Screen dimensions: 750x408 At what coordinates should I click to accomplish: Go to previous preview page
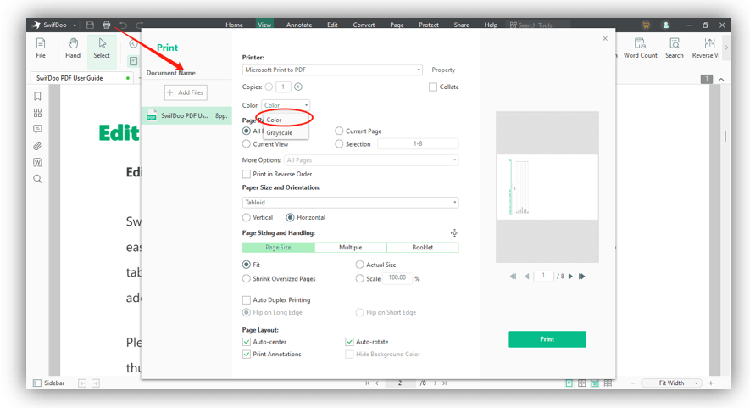tap(527, 277)
